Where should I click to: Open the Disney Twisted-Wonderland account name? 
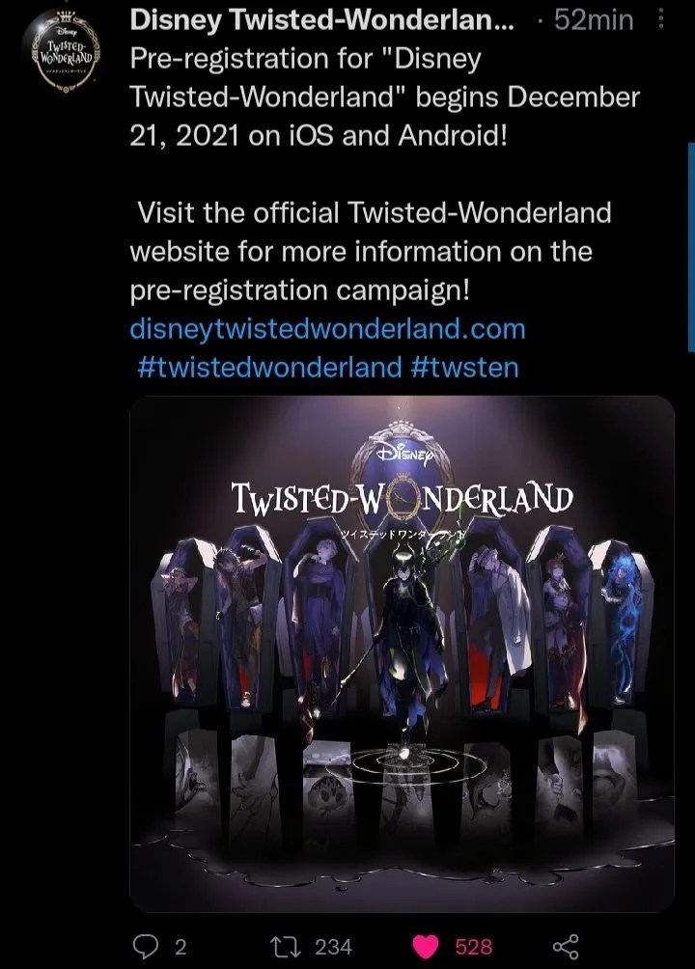(321, 20)
